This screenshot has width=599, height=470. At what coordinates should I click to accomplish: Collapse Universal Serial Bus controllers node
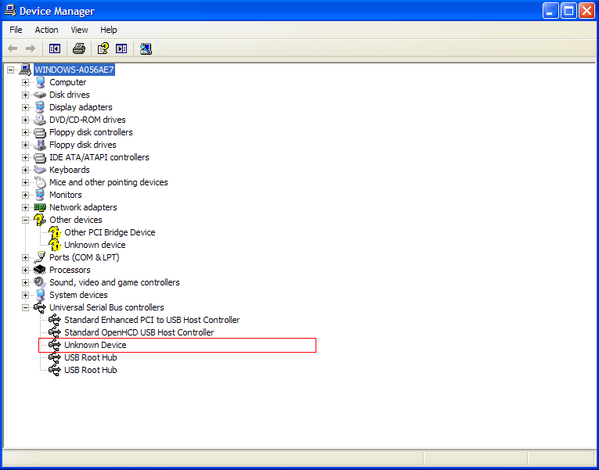click(25, 307)
